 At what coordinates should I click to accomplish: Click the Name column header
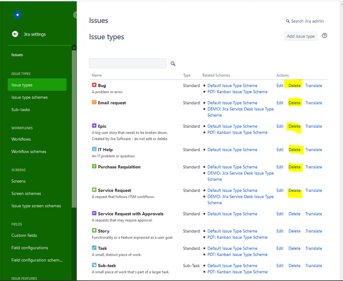[97, 75]
